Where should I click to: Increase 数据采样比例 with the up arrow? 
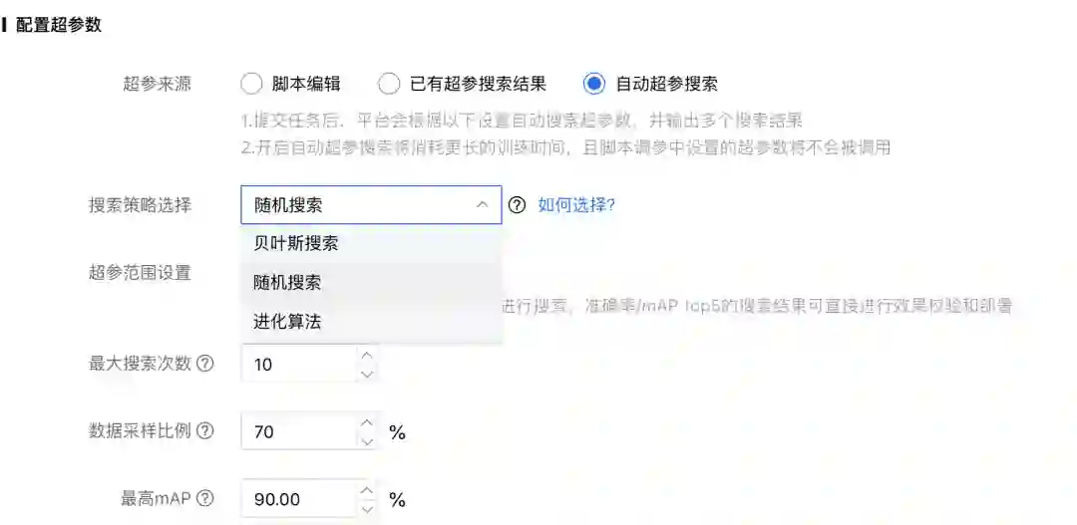[x=367, y=422]
